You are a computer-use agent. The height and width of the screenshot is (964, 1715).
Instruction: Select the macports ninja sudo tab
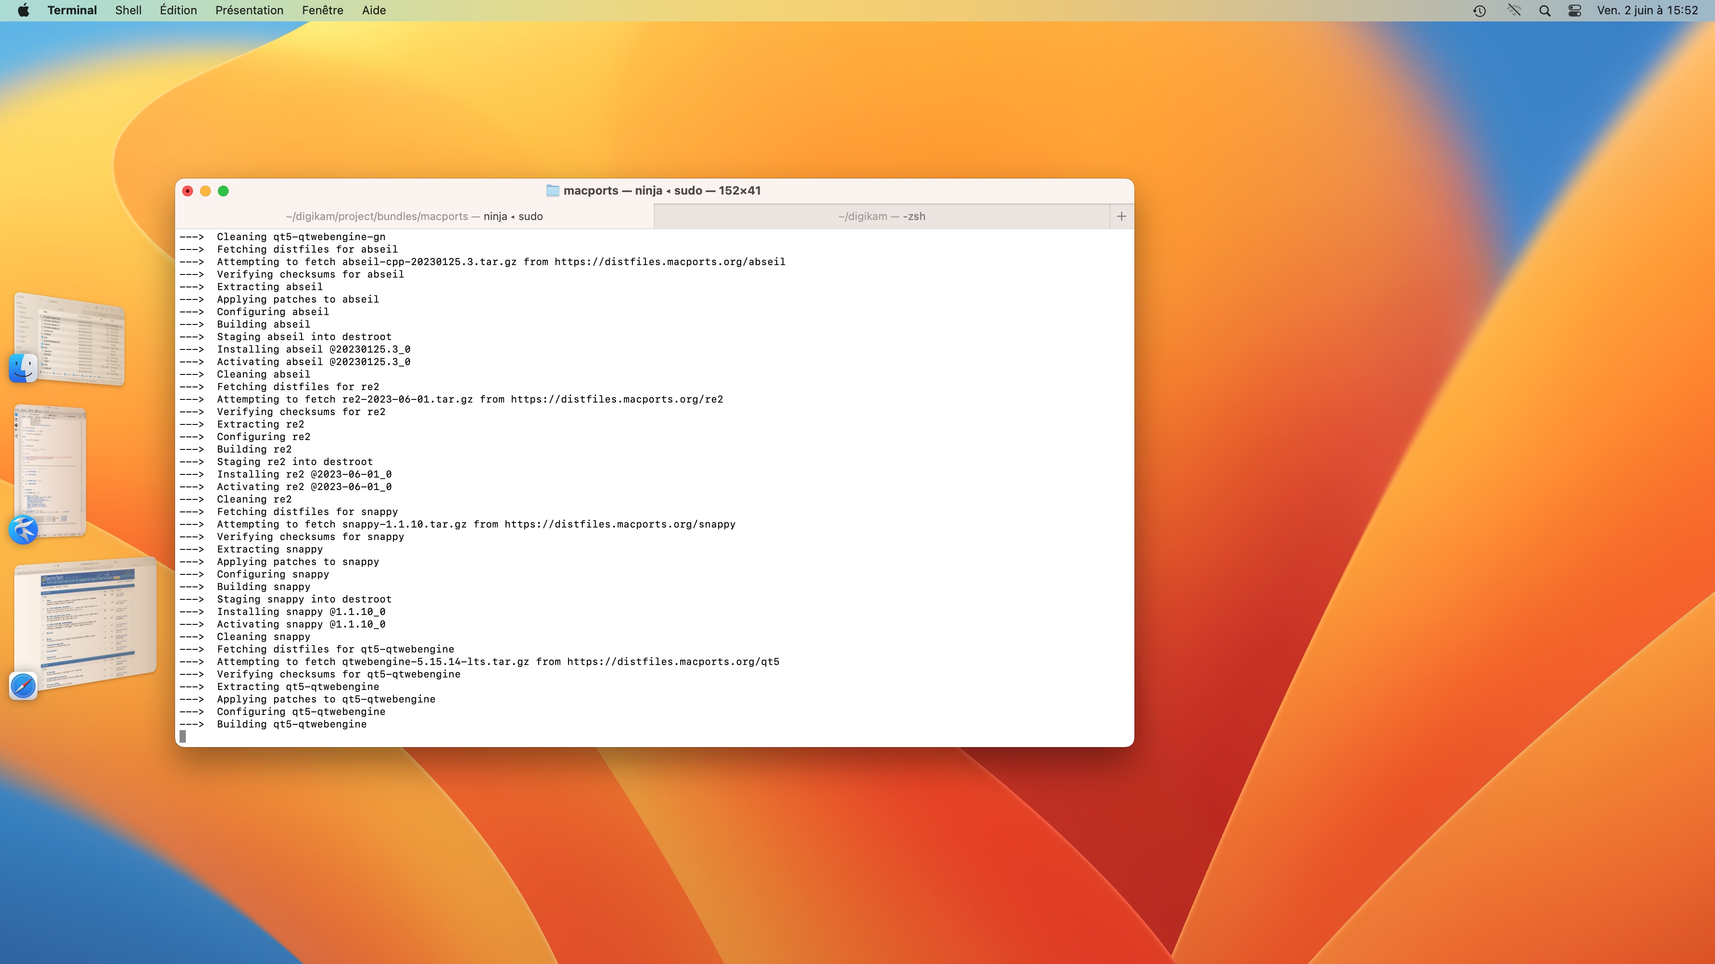(414, 216)
